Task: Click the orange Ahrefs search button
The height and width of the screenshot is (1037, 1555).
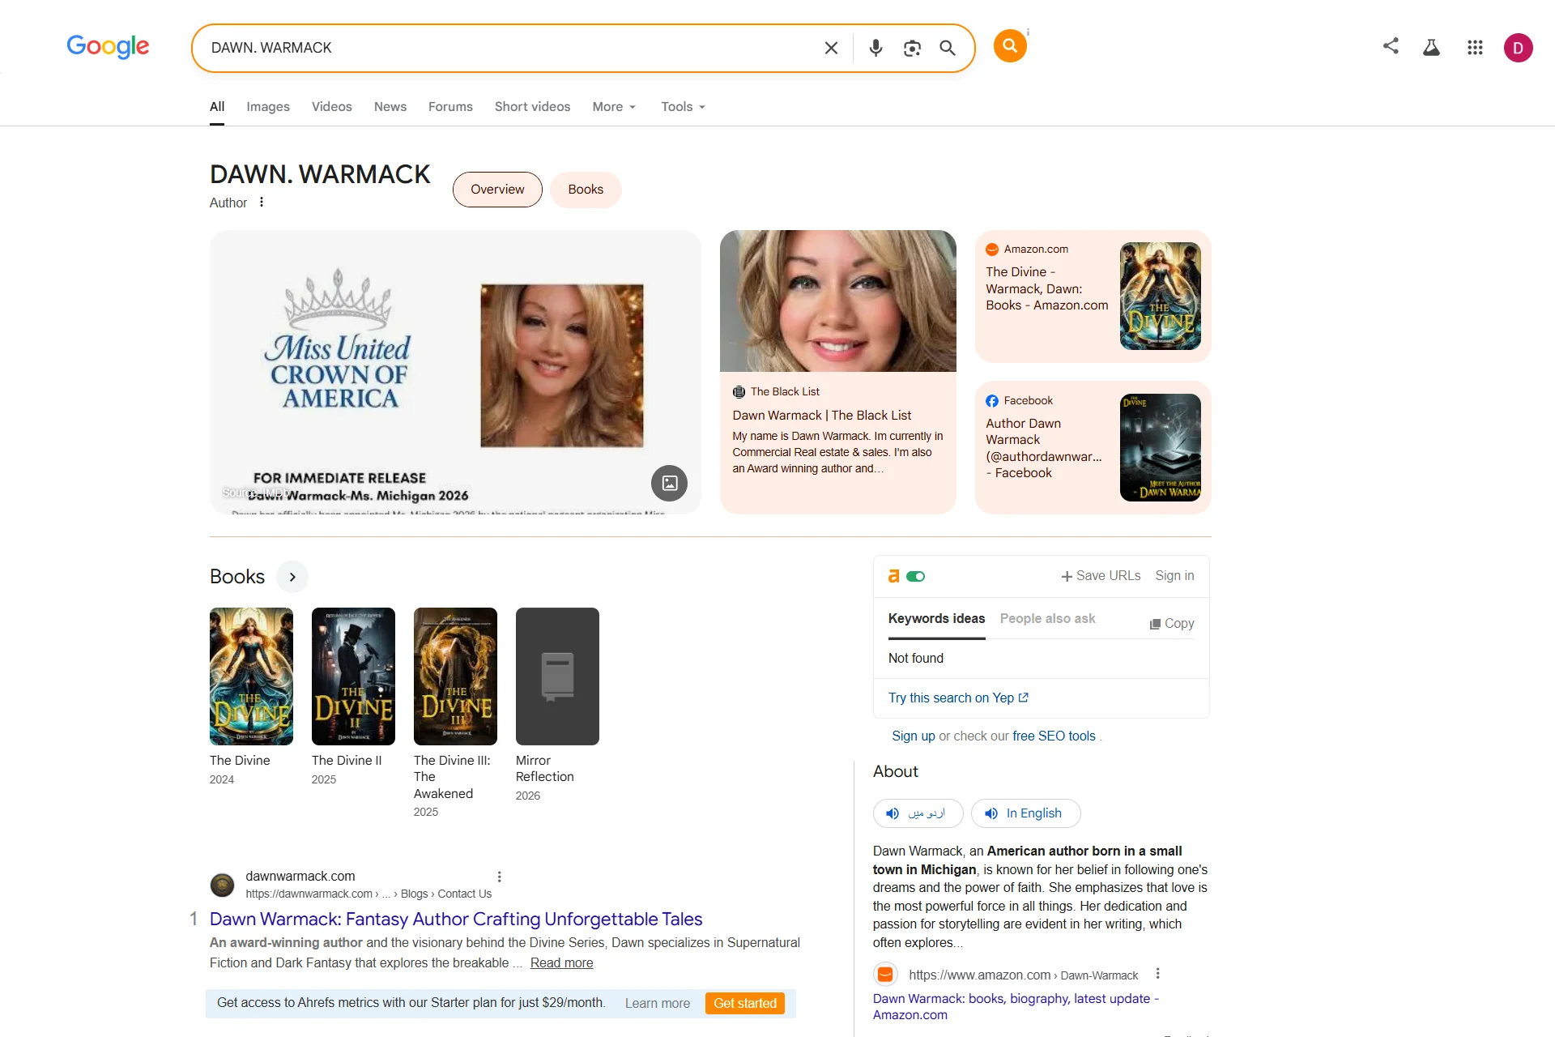Action: (1010, 46)
